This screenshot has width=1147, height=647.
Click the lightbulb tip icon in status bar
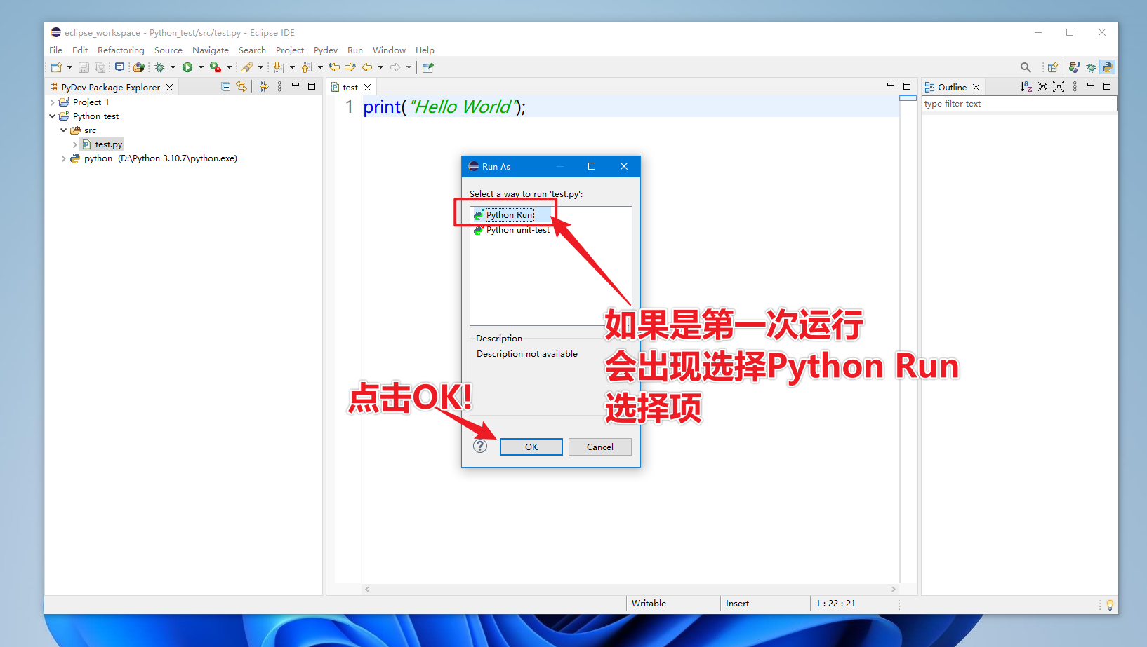[x=1110, y=604]
